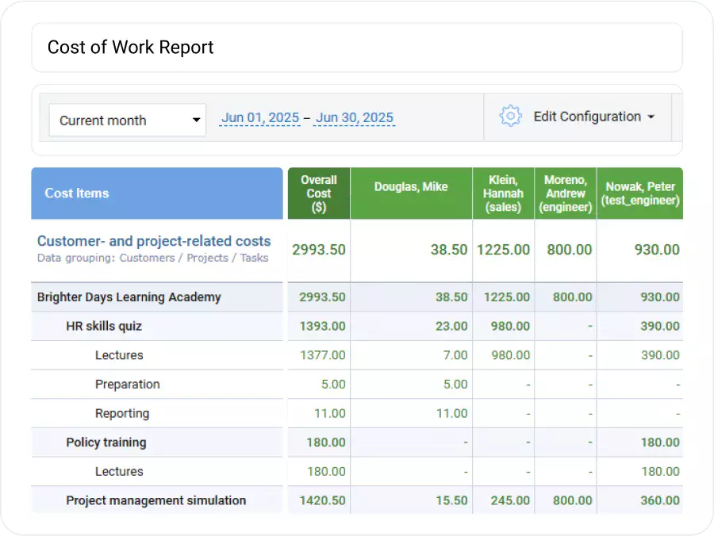
Task: Select the Klein, Hannah (sales) column header
Action: click(503, 193)
